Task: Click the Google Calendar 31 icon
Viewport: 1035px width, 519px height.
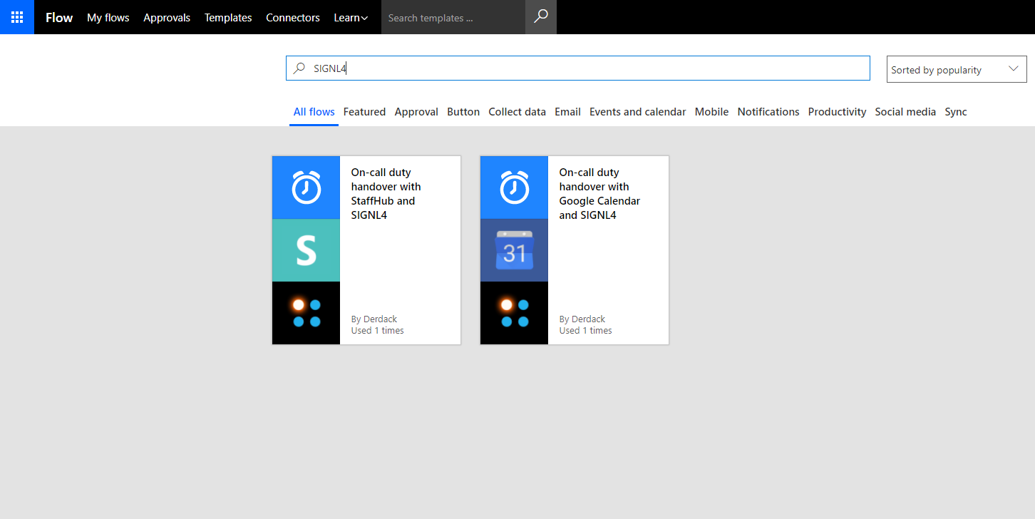Action: (x=515, y=250)
